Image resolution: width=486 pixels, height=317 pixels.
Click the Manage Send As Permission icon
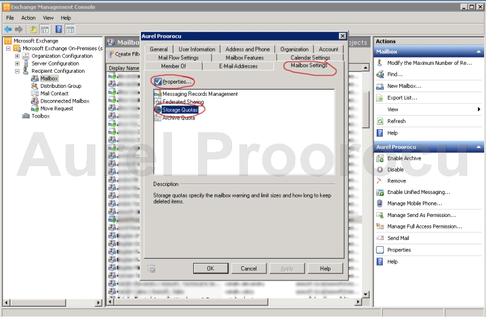tap(380, 215)
